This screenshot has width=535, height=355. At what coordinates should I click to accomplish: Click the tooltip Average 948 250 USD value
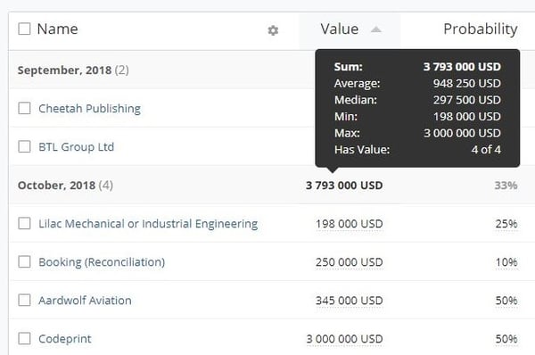pyautogui.click(x=466, y=83)
